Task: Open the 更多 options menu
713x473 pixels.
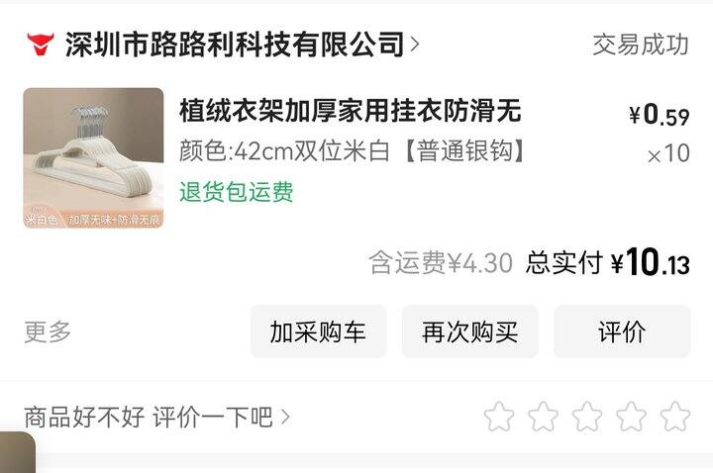Action: tap(48, 331)
